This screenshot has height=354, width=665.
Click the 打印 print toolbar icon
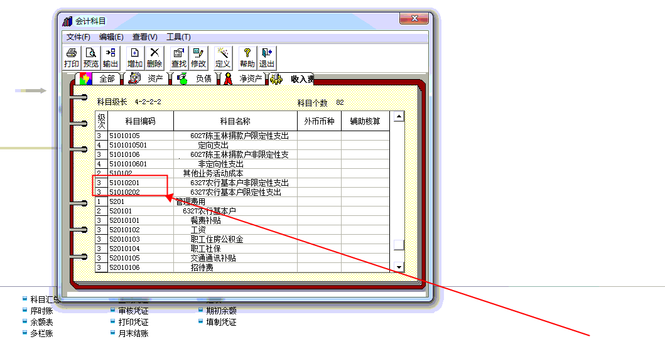71,58
